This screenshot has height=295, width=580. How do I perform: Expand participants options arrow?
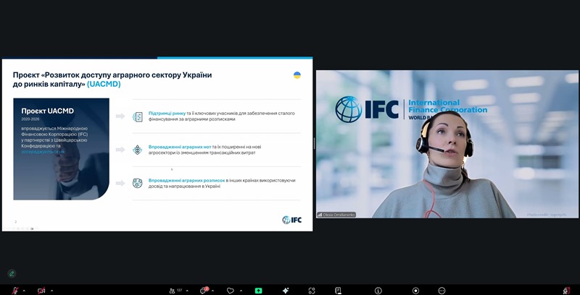tap(187, 291)
